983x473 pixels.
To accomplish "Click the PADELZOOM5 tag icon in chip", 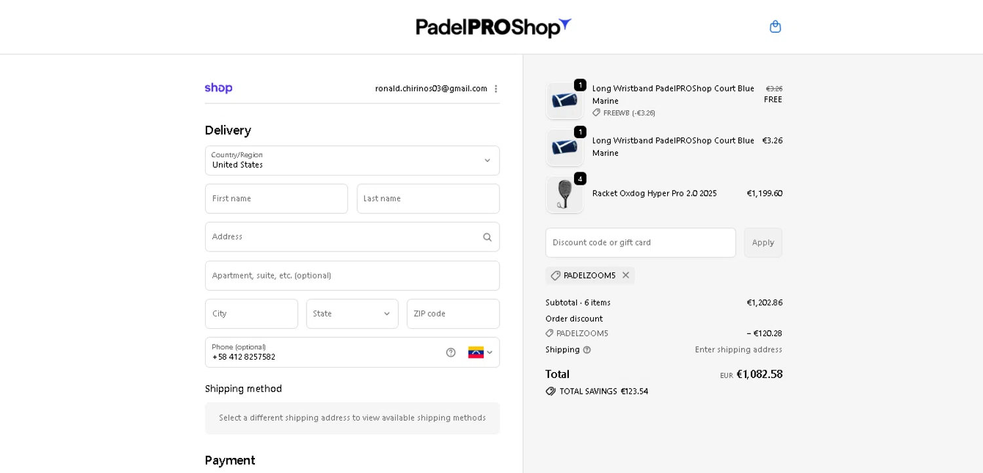I will [556, 276].
